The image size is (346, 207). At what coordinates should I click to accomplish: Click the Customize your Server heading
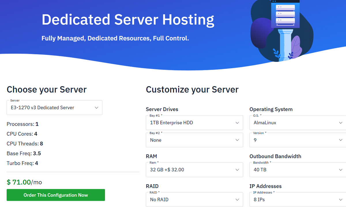[192, 89]
